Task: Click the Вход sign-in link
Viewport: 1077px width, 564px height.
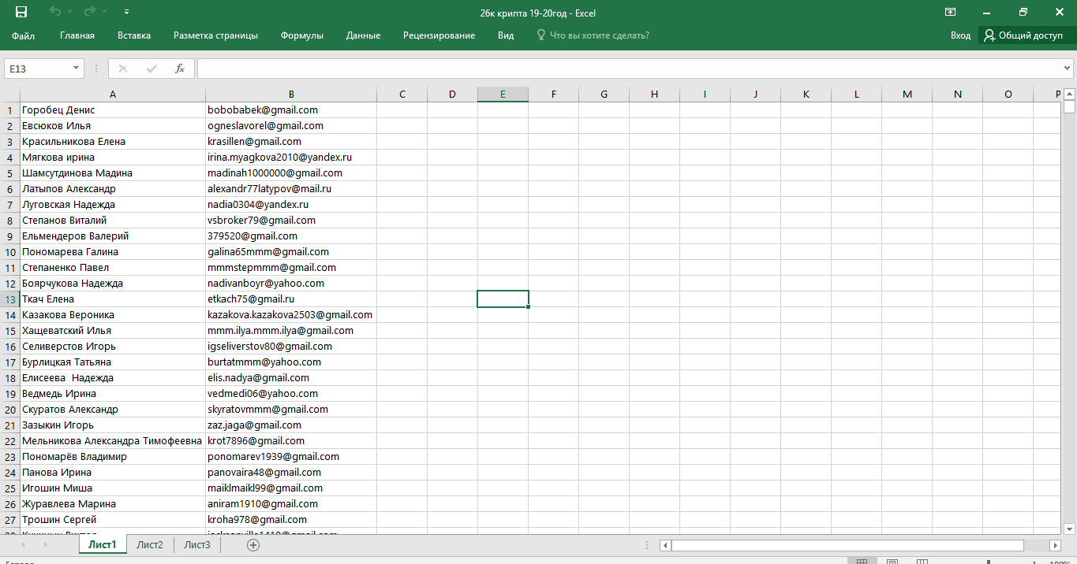Action: coord(960,35)
